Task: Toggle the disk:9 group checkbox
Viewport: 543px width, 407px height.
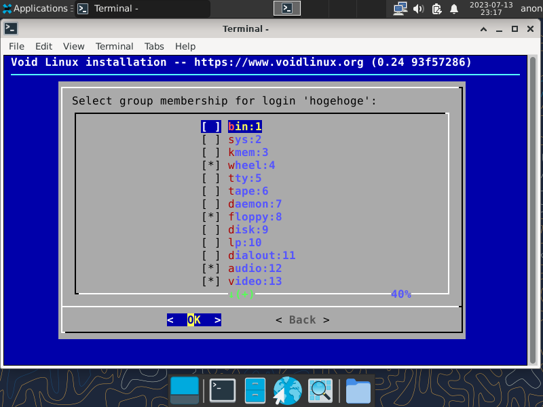Action: click(211, 230)
